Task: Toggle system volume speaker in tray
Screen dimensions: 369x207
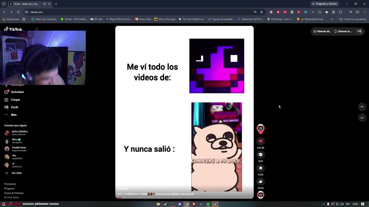Action: pyautogui.click(x=342, y=204)
